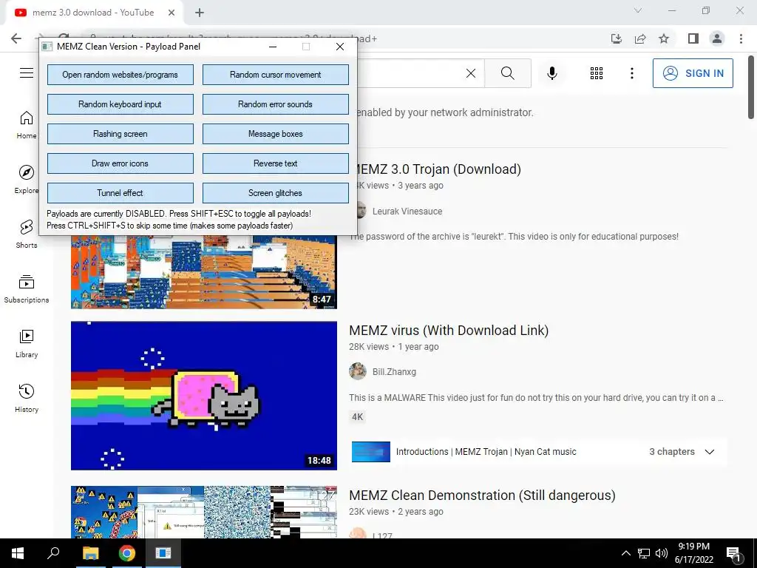Open Leurak Vinesauce channel
This screenshot has width=757, height=568.
tap(407, 211)
